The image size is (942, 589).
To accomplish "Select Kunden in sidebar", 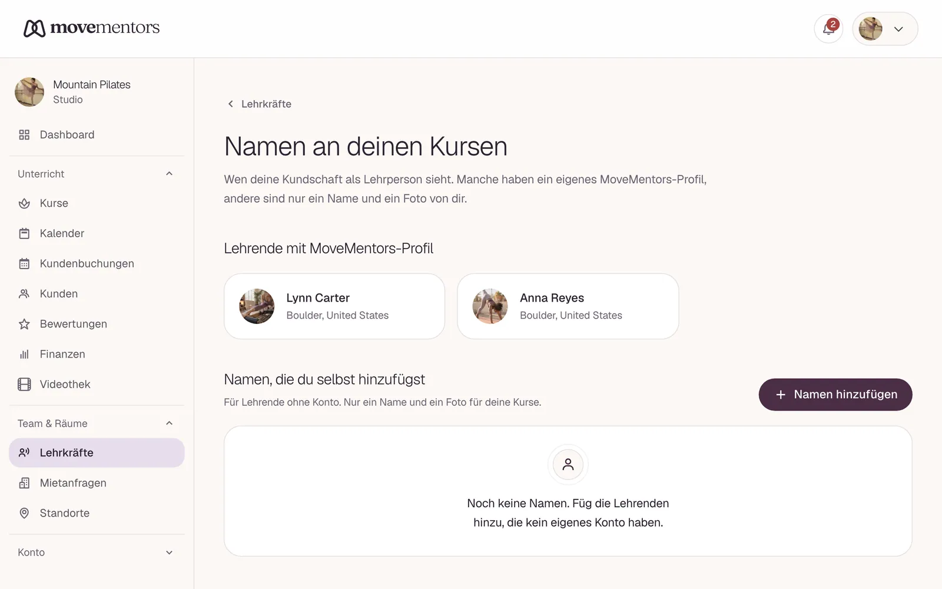I will 97,293.
